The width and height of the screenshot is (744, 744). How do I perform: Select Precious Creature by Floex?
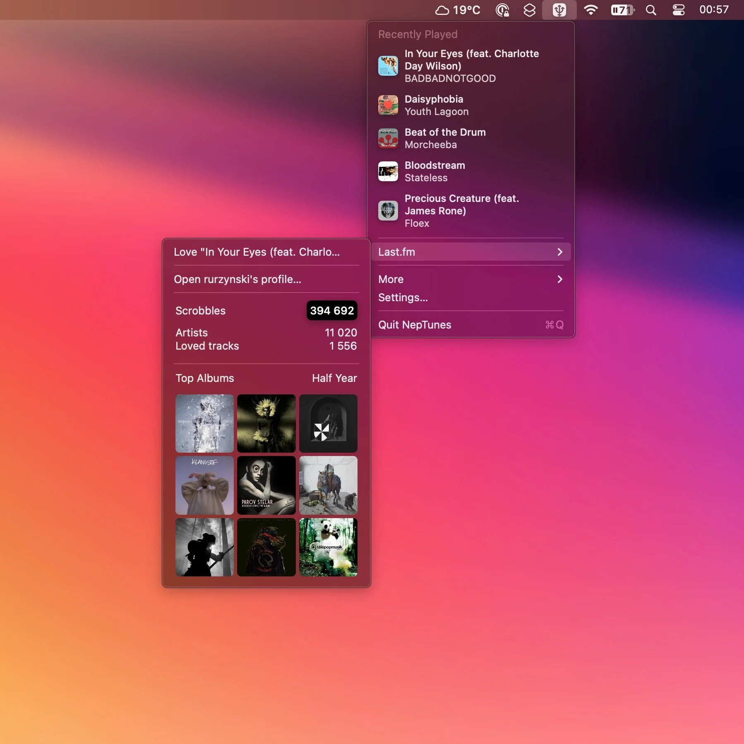coord(471,211)
